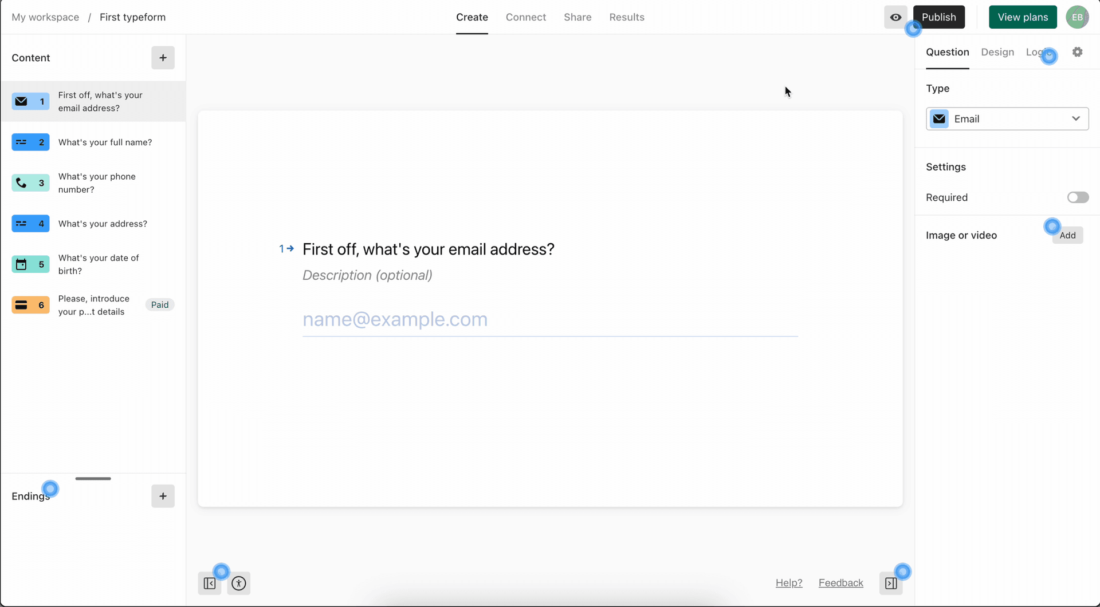This screenshot has width=1100, height=607.
Task: Expand the Type dropdown chevron arrow
Action: point(1076,119)
